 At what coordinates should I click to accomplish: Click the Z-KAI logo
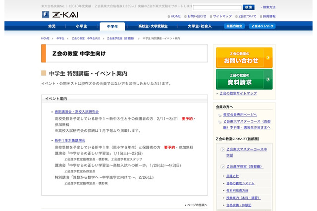60,15
